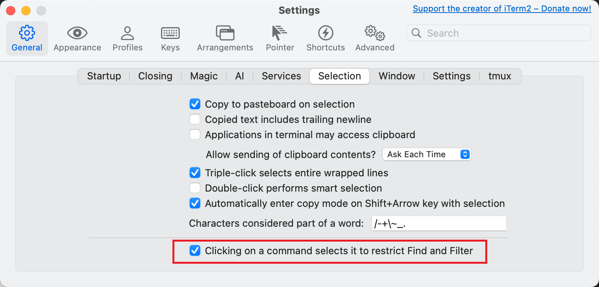Image resolution: width=599 pixels, height=287 pixels.
Task: Focus the Search settings field
Action: pyautogui.click(x=499, y=33)
